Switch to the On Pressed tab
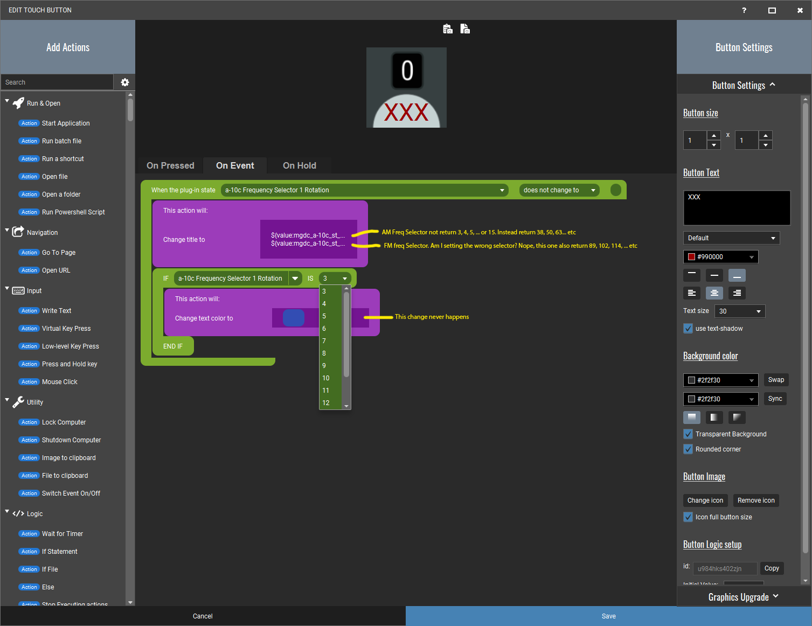The image size is (812, 626). [170, 165]
